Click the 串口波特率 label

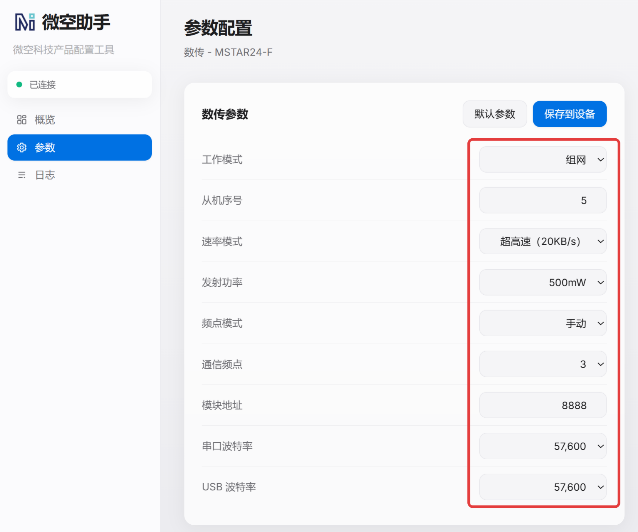coord(227,446)
